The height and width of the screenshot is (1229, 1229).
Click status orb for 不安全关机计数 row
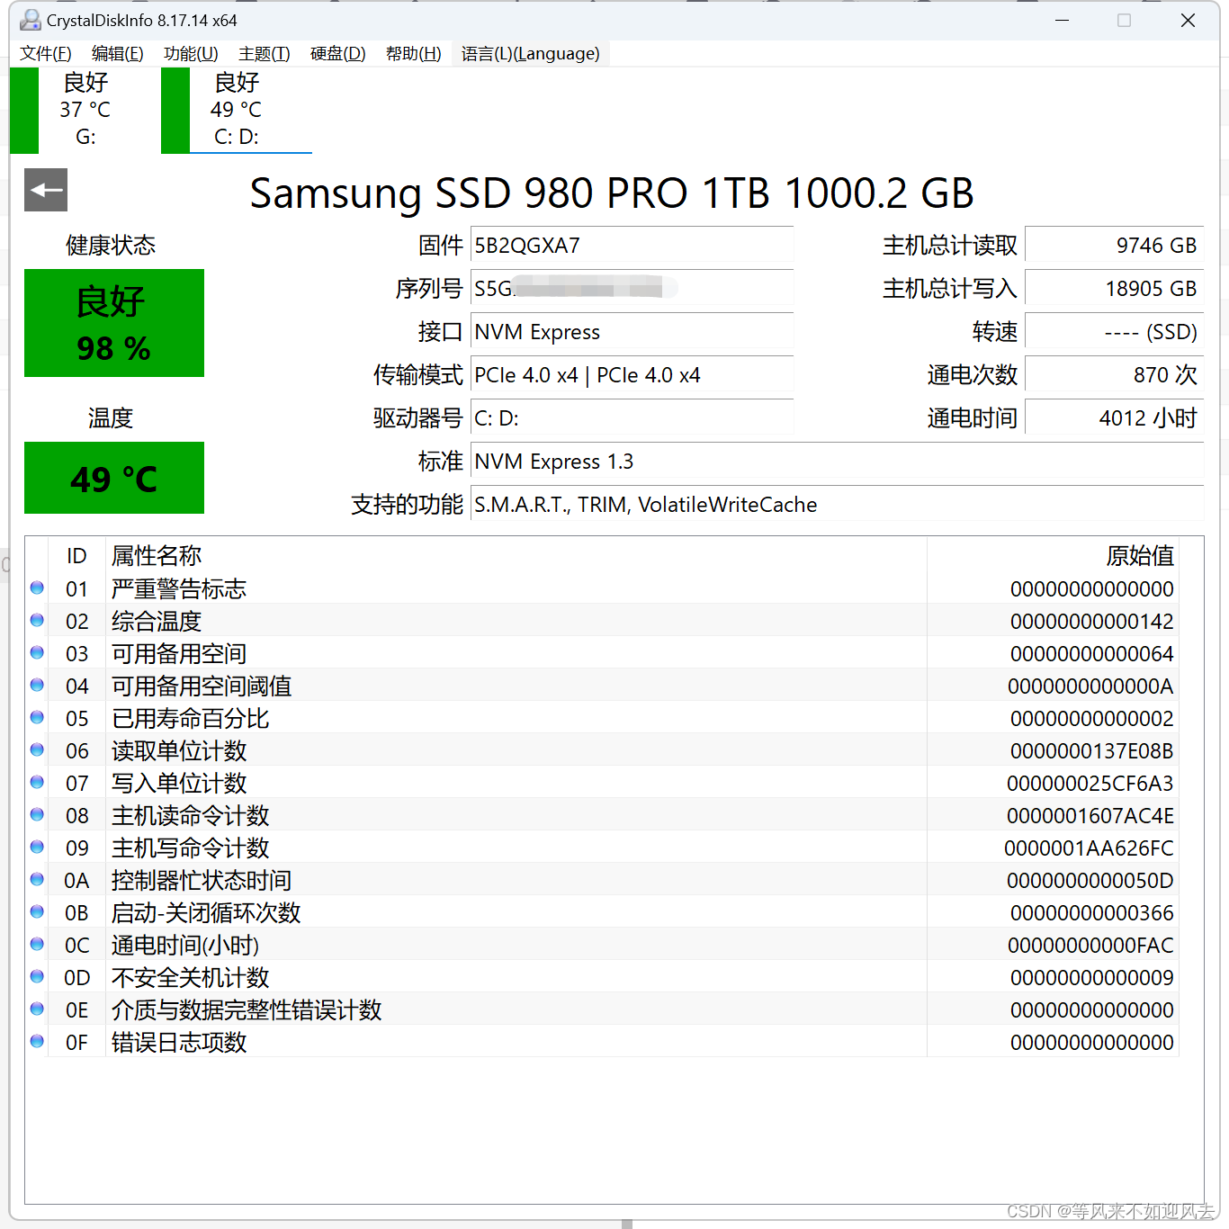coord(37,976)
